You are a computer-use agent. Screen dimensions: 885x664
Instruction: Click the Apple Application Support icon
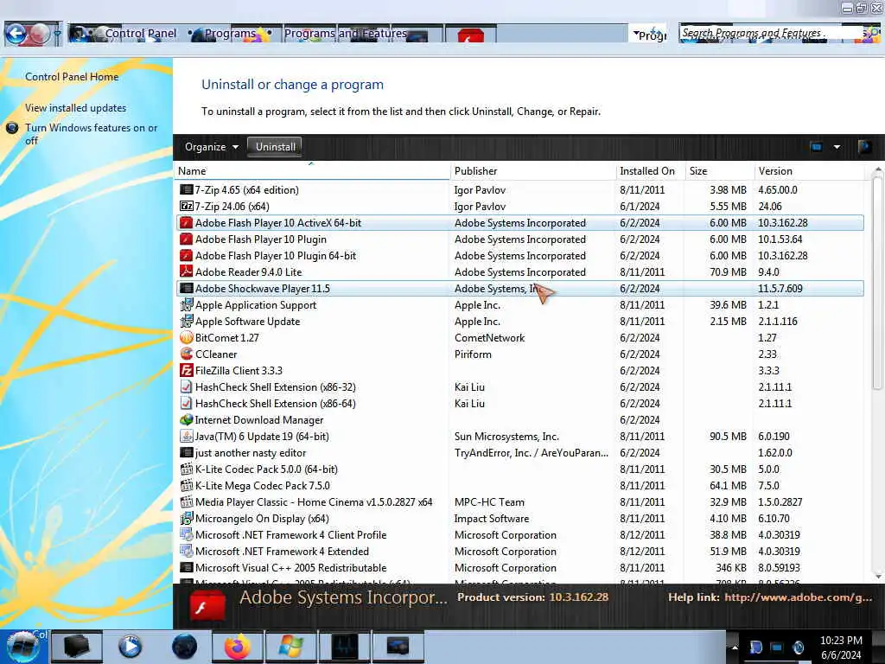tap(187, 305)
